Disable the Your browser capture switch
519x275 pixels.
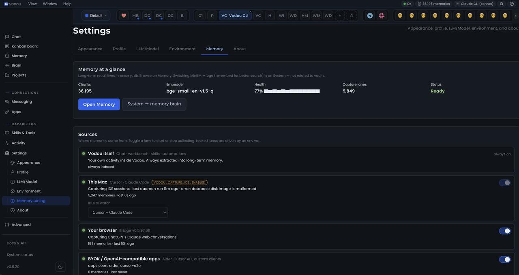click(505, 231)
